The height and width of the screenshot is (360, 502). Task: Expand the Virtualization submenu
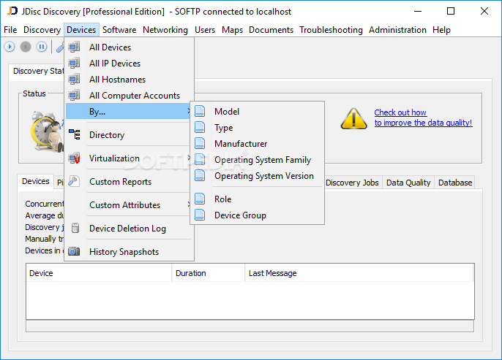189,158
